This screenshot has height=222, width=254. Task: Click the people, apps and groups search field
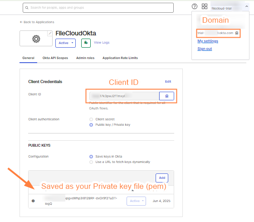click(98, 8)
